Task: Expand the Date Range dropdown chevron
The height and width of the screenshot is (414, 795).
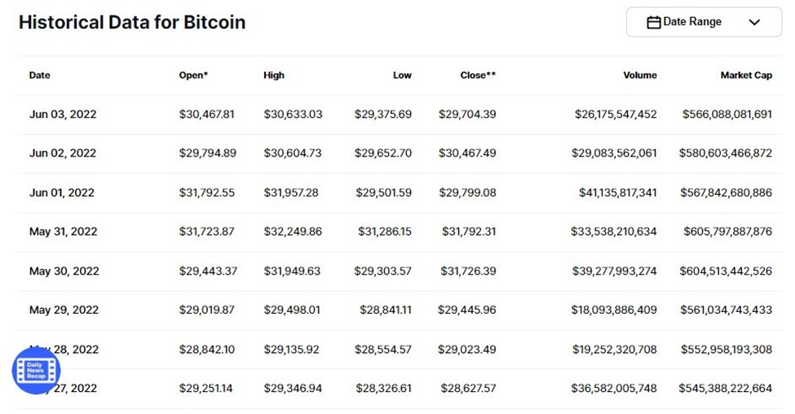Action: [x=754, y=22]
